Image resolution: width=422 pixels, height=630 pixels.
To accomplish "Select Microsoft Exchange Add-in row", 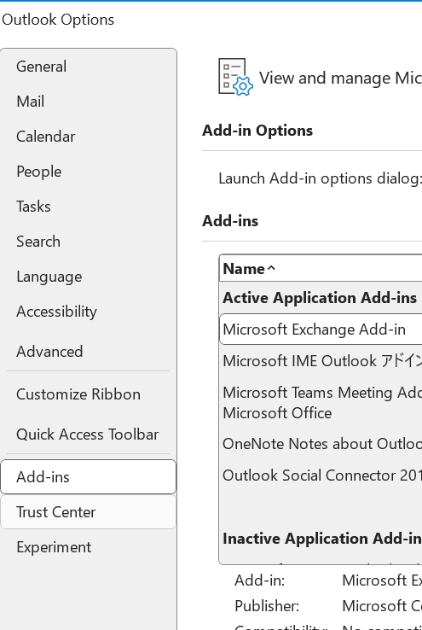I will (321, 330).
